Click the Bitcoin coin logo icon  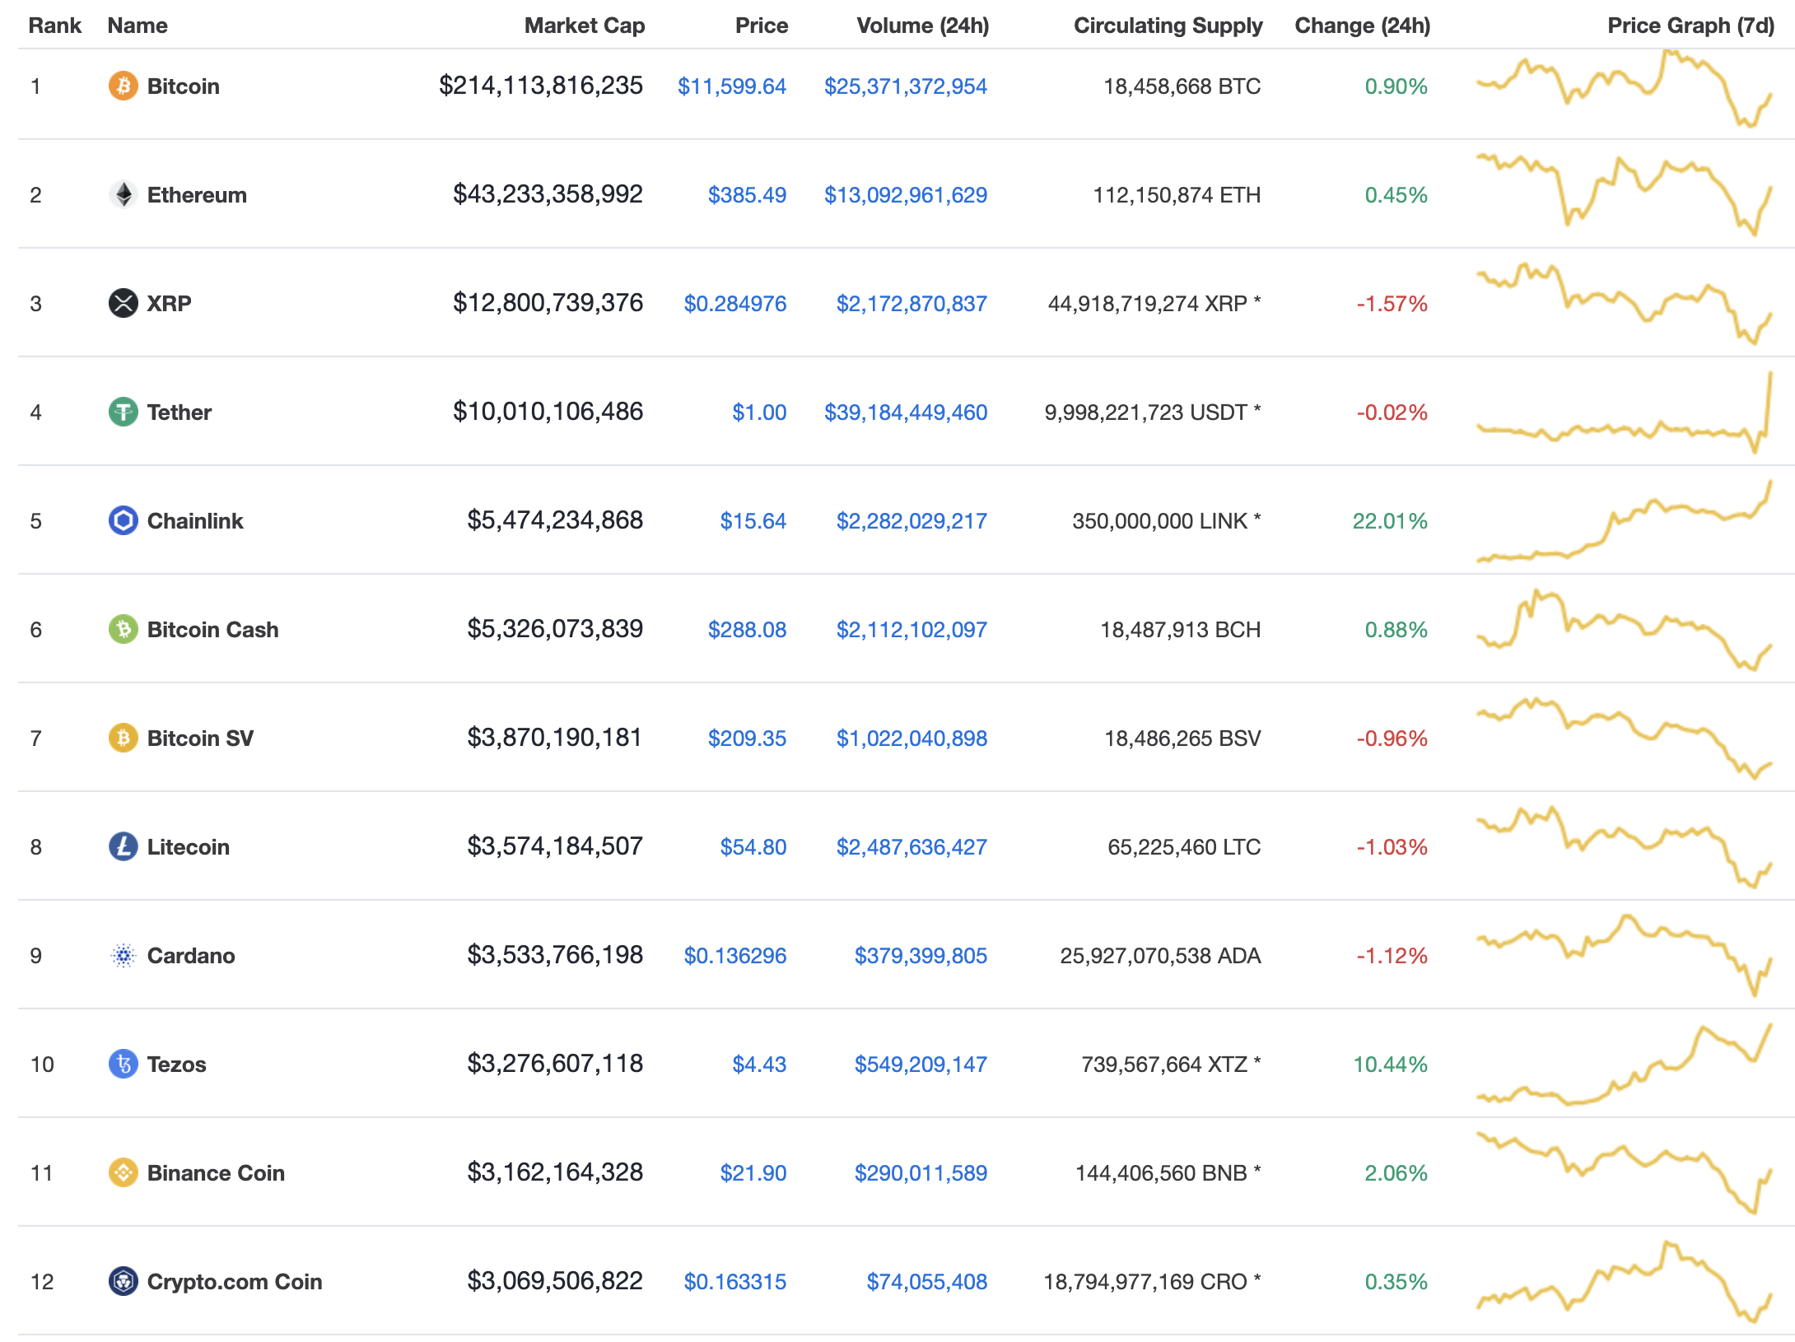[123, 86]
